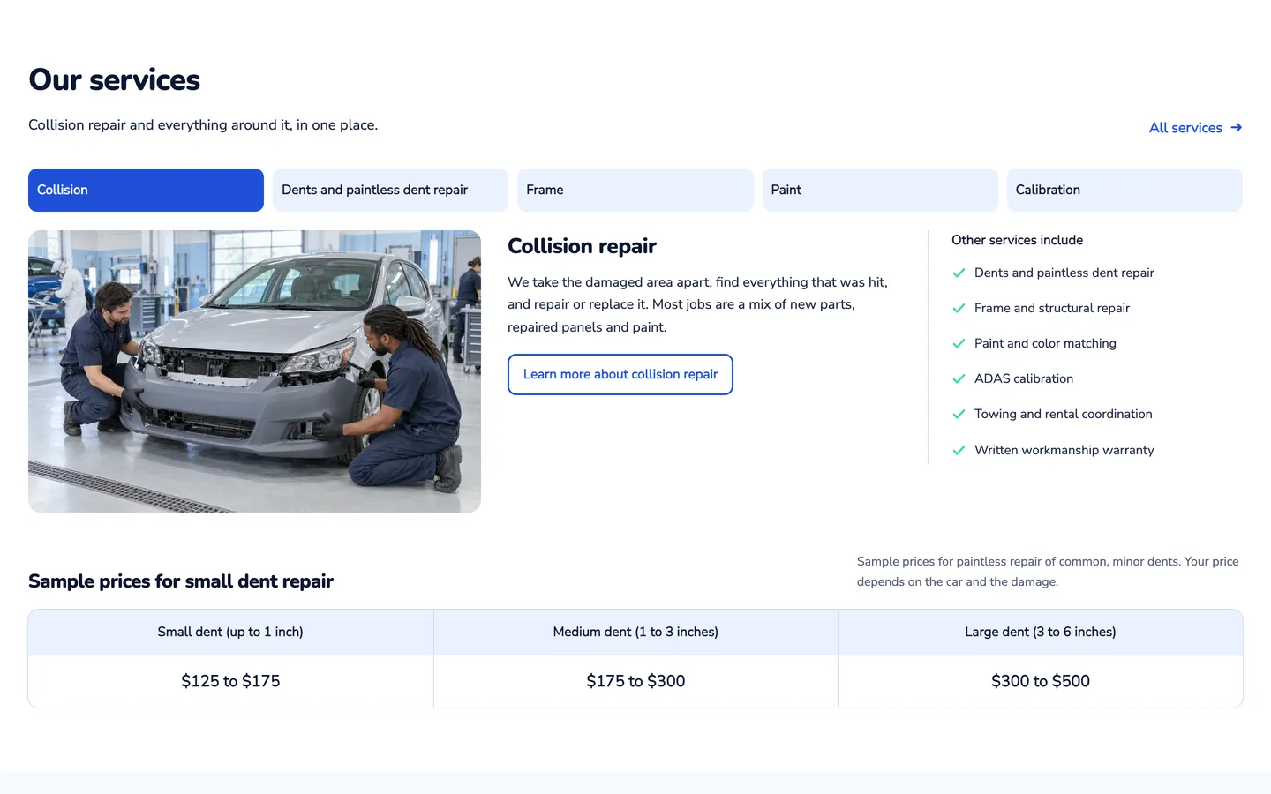This screenshot has width=1271, height=794.
Task: Click 'Towing and rental coordination' list text
Action: (x=1064, y=414)
